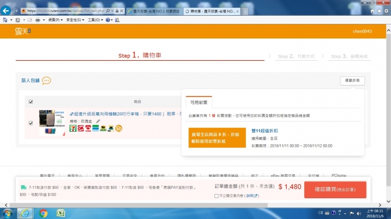Click Step 2 付款方式
This screenshot has height=219, width=391.
296,56
